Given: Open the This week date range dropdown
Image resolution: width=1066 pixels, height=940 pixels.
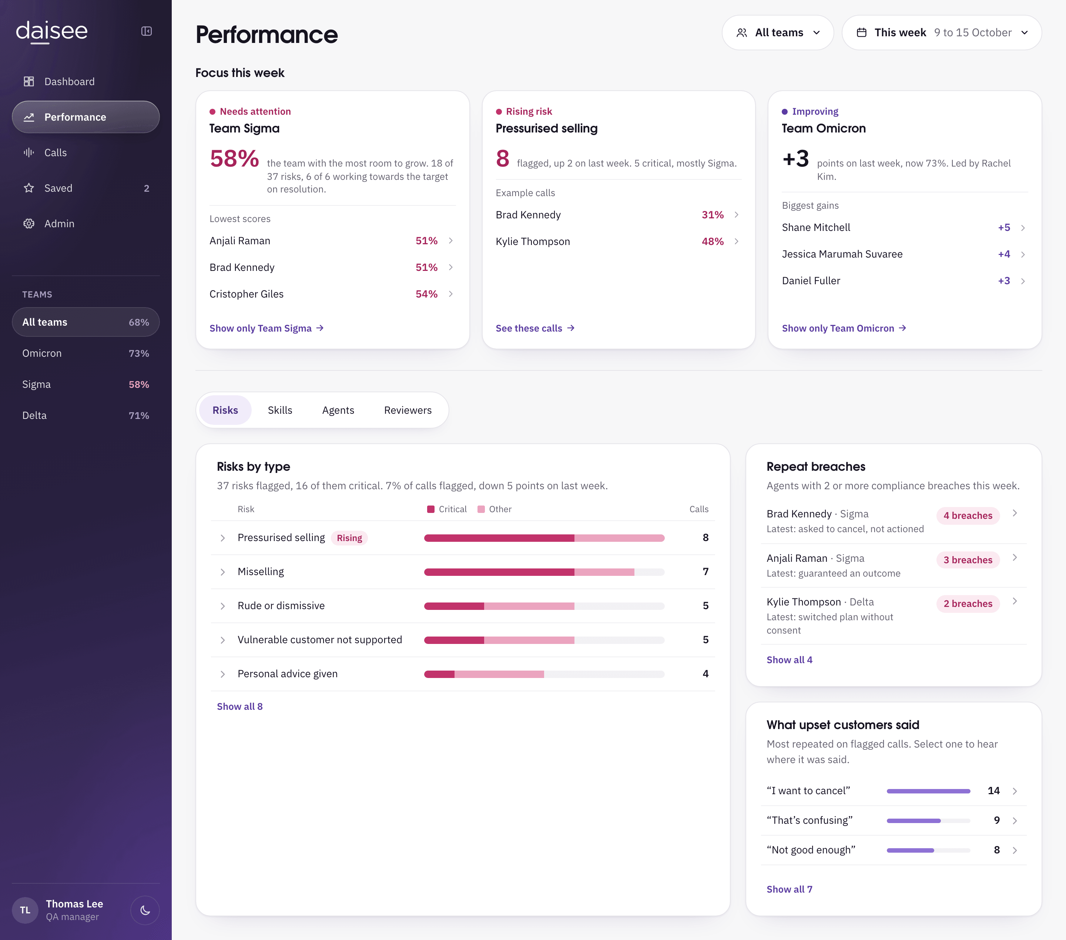Looking at the screenshot, I should [942, 32].
